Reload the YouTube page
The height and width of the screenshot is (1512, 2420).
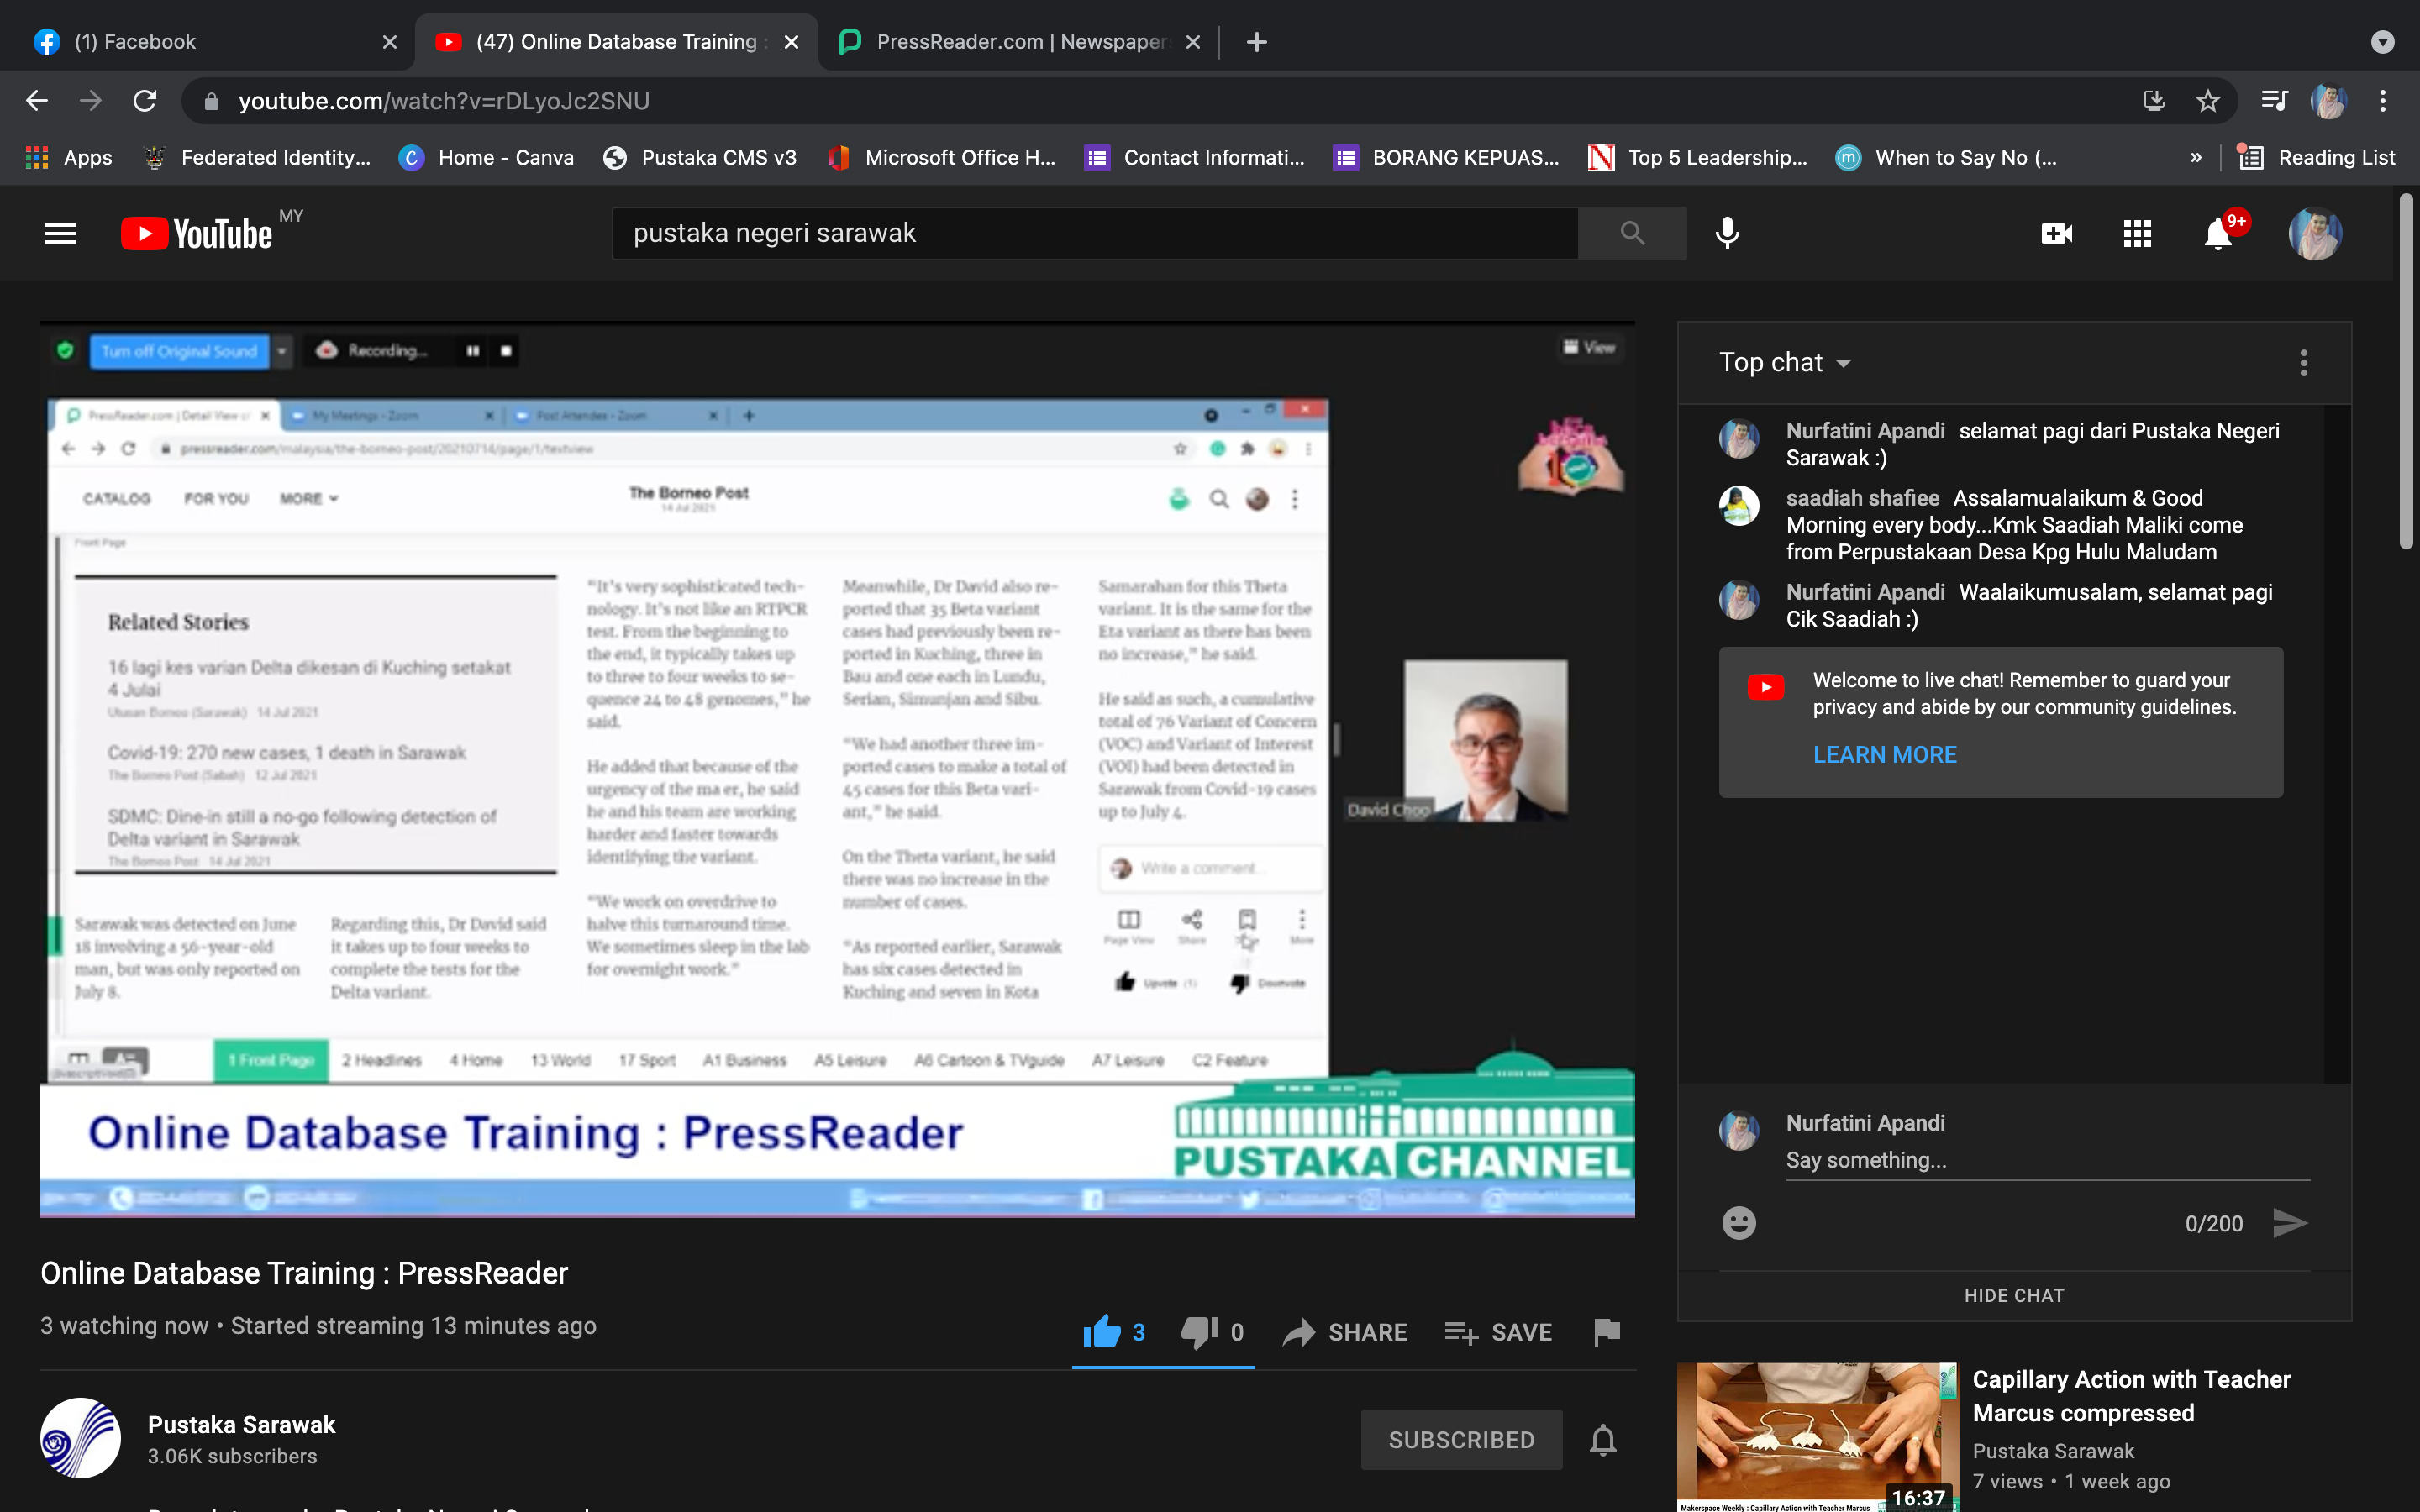point(145,101)
